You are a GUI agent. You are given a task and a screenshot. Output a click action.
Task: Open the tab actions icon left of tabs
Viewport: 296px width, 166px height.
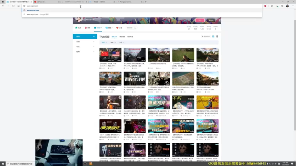click(x=3, y=2)
